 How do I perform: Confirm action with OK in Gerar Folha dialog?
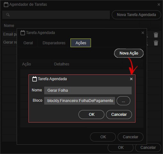[x=91, y=115]
